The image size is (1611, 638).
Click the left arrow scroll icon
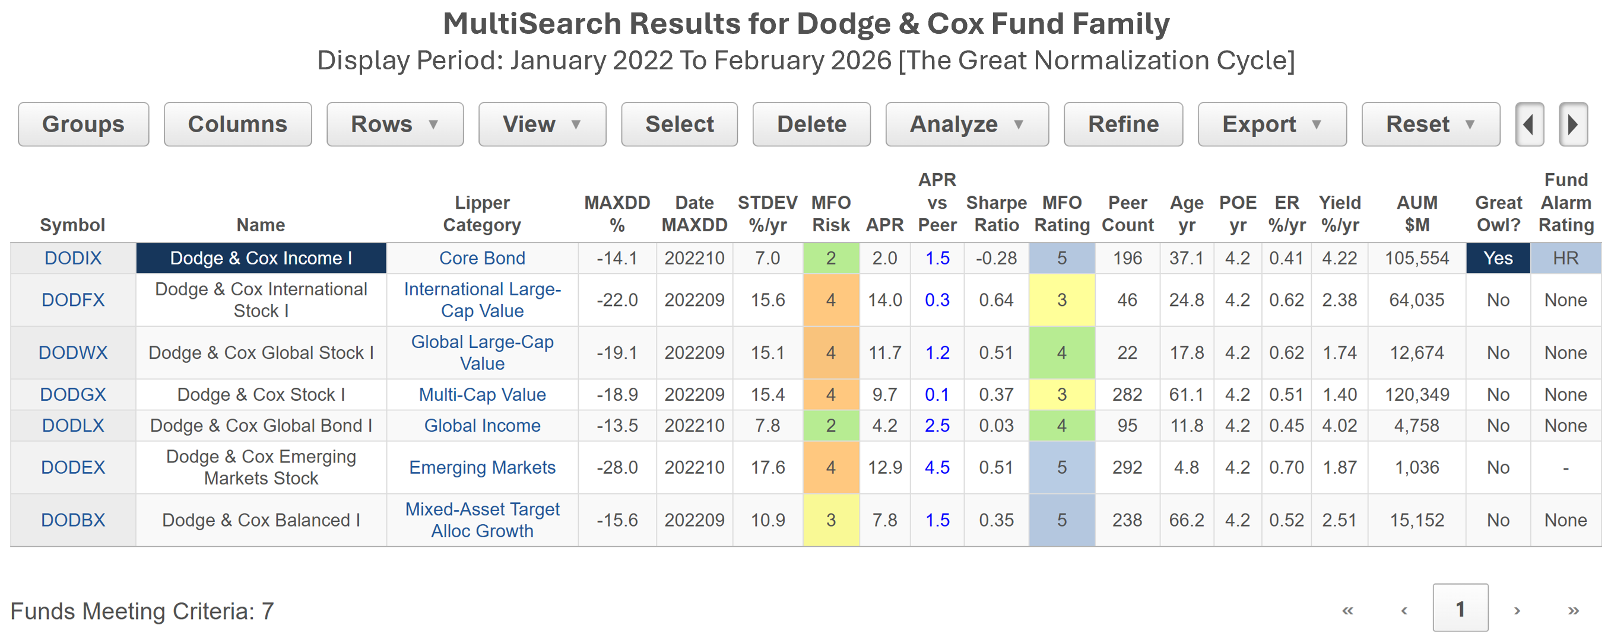[1529, 125]
